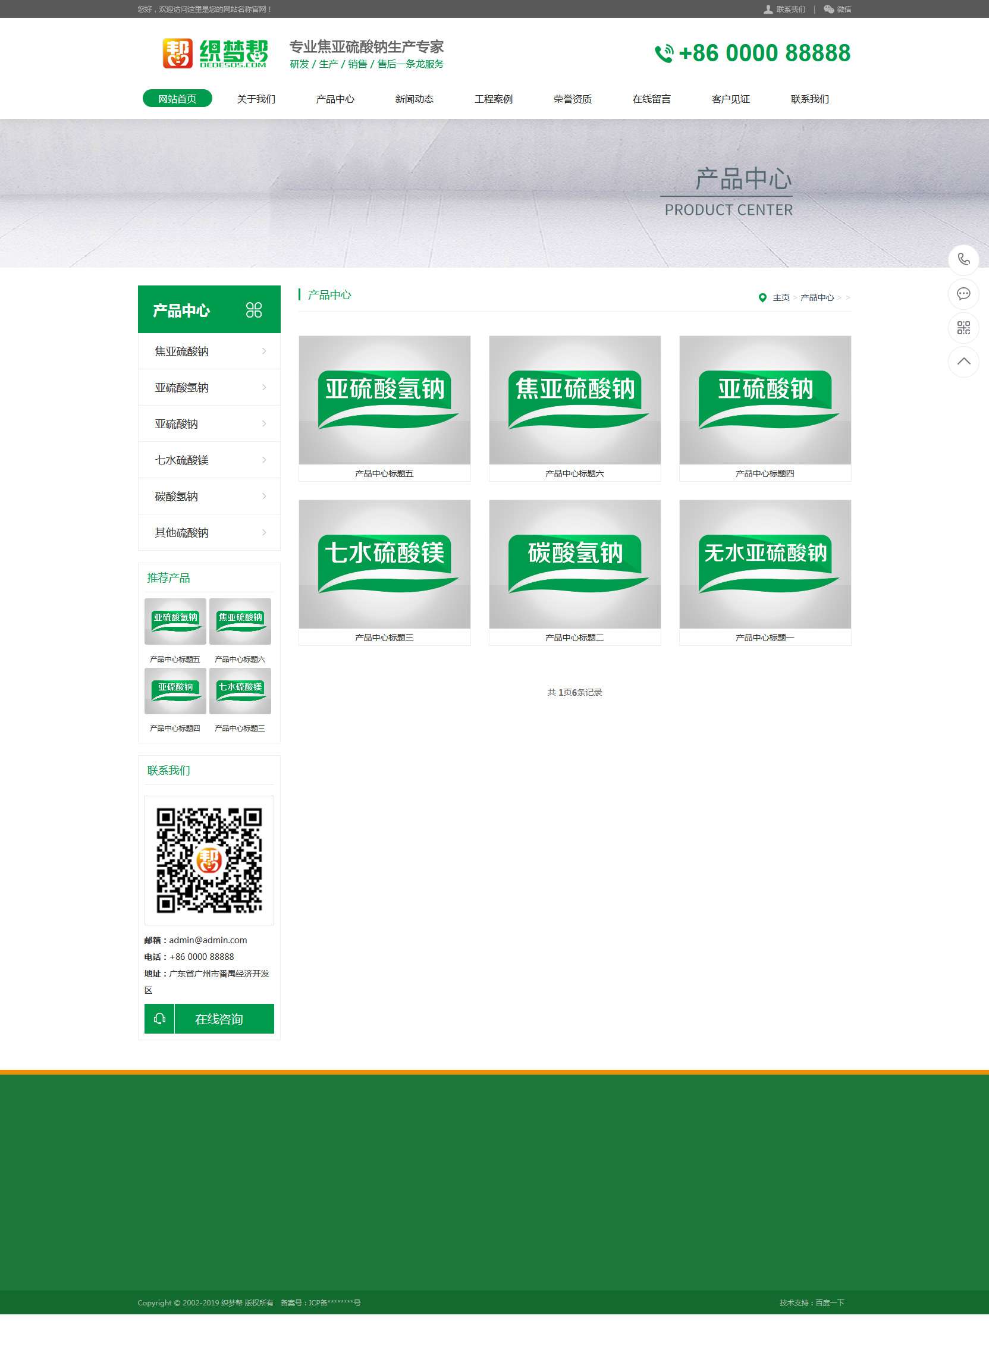Viewport: 989px width, 1350px height.
Task: Open 工程案例 navigation item
Action: click(x=493, y=99)
